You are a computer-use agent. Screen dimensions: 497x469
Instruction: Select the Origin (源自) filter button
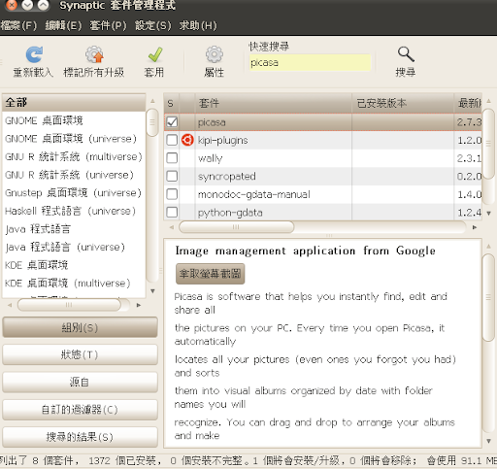click(80, 383)
